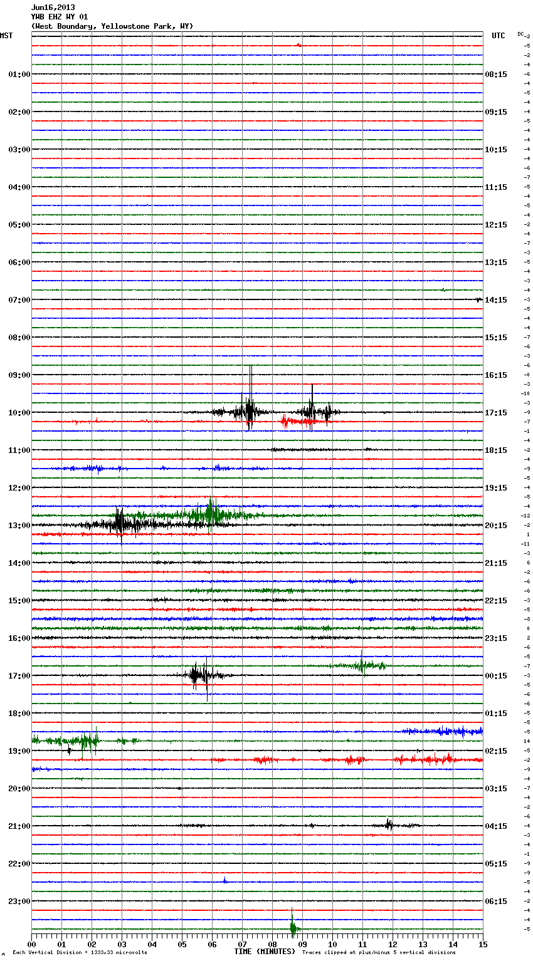
Task: Click the 09:15 UTC time label
Action: click(496, 112)
